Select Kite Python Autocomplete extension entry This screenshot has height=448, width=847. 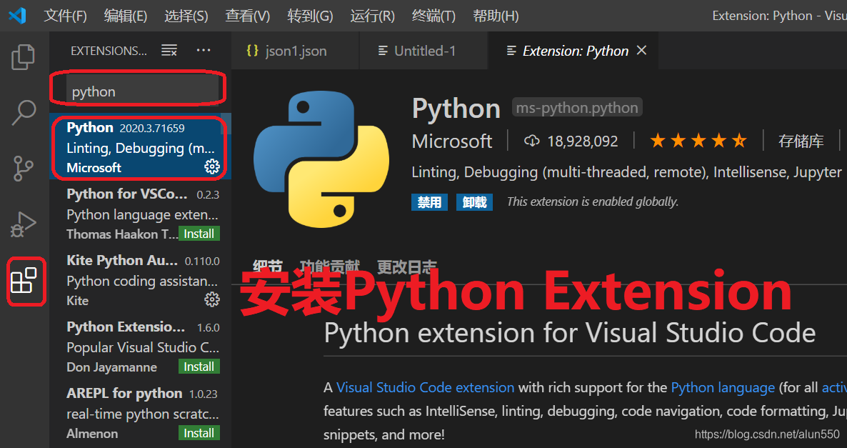coord(140,281)
